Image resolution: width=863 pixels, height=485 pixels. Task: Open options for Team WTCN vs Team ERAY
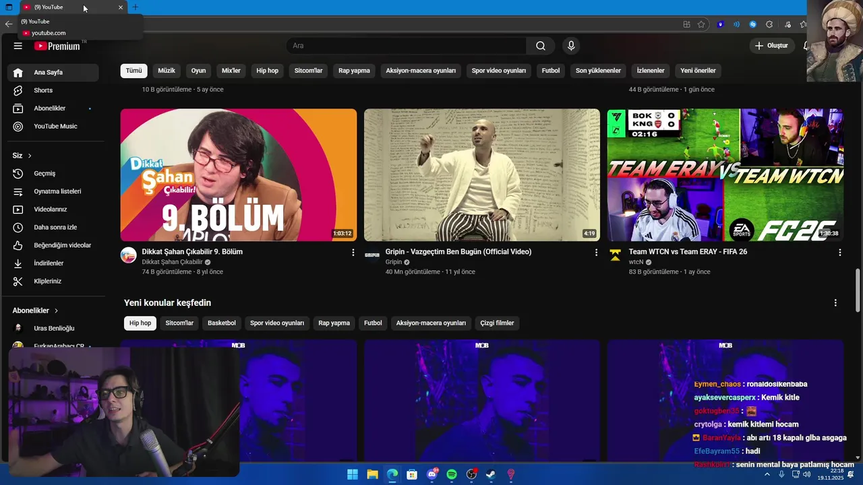click(839, 252)
